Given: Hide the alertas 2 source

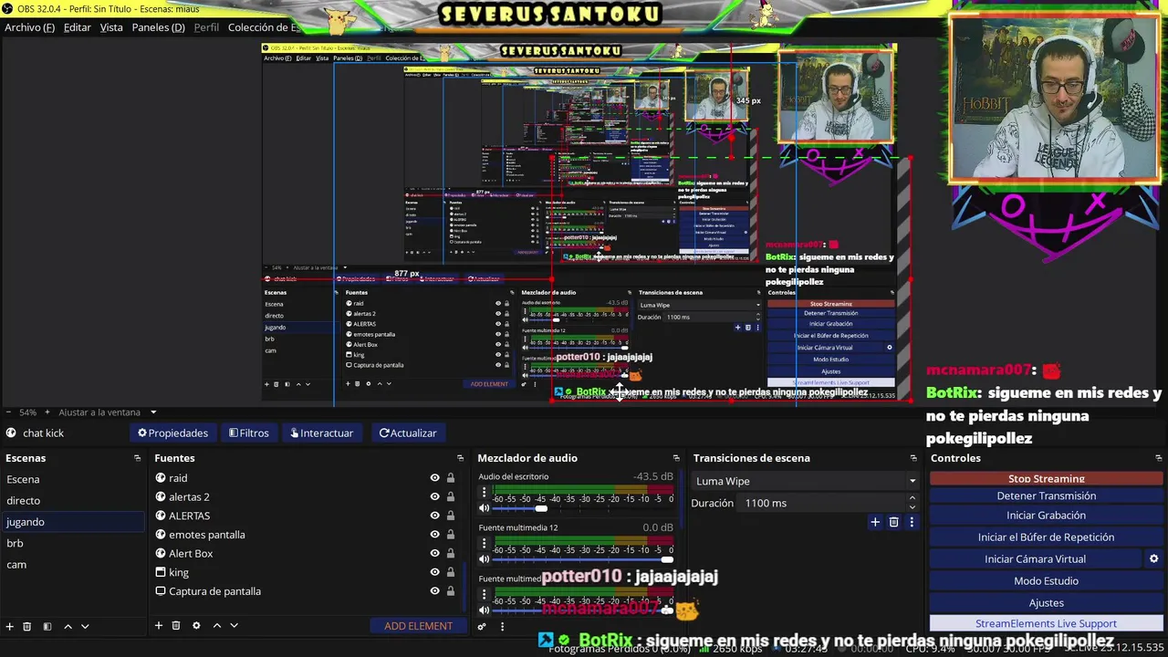Looking at the screenshot, I should pyautogui.click(x=434, y=496).
